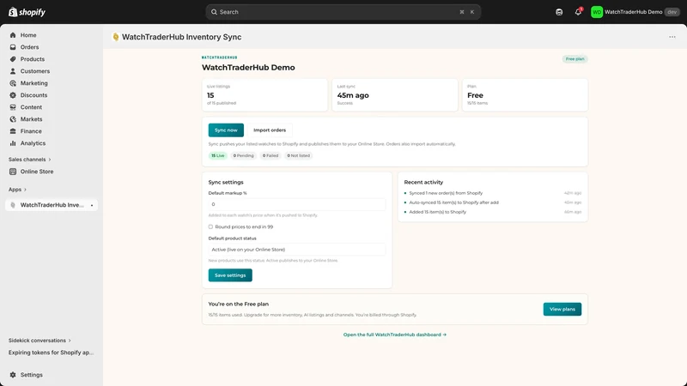Expand the Apps section

click(17, 190)
